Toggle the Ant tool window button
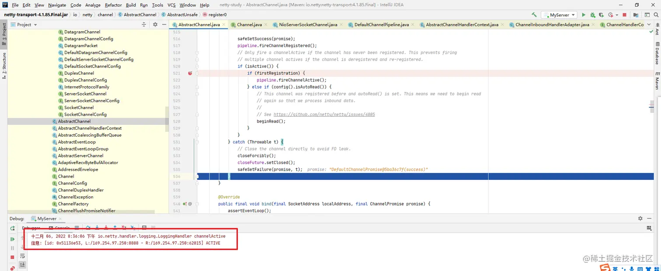 click(x=657, y=30)
